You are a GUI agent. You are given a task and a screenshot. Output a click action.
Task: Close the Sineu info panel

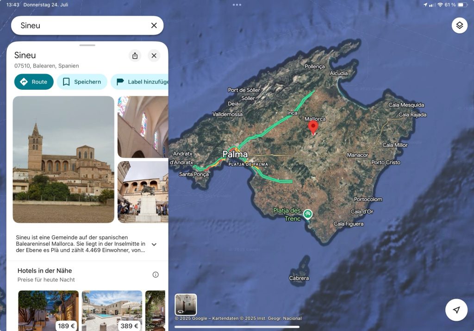click(x=154, y=56)
